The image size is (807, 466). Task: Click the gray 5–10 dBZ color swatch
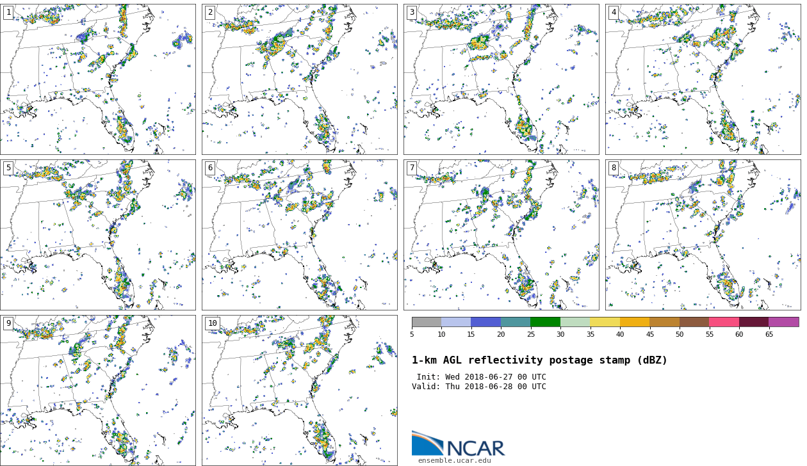[x=427, y=322]
